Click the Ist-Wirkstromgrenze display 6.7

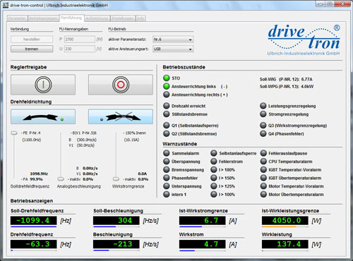203,221
